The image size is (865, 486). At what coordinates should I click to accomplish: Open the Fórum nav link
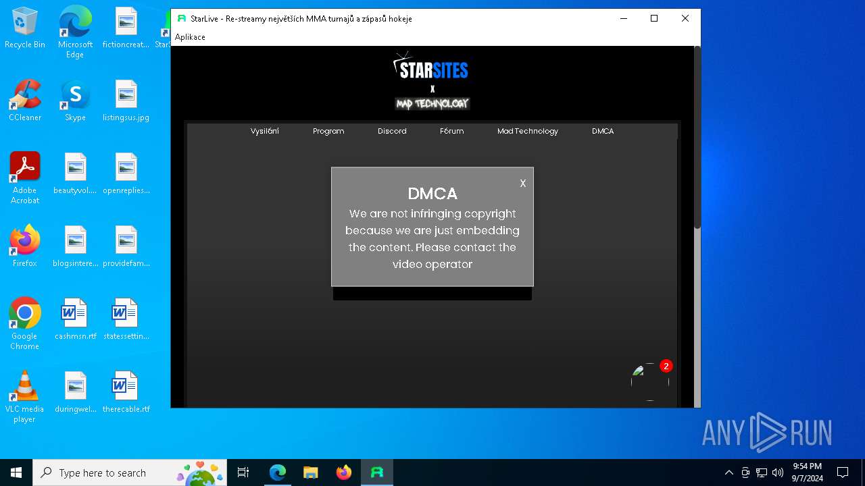coord(452,131)
